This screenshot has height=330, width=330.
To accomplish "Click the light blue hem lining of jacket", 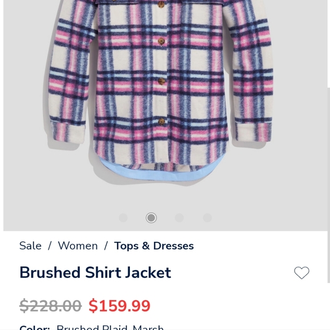I will click(161, 171).
